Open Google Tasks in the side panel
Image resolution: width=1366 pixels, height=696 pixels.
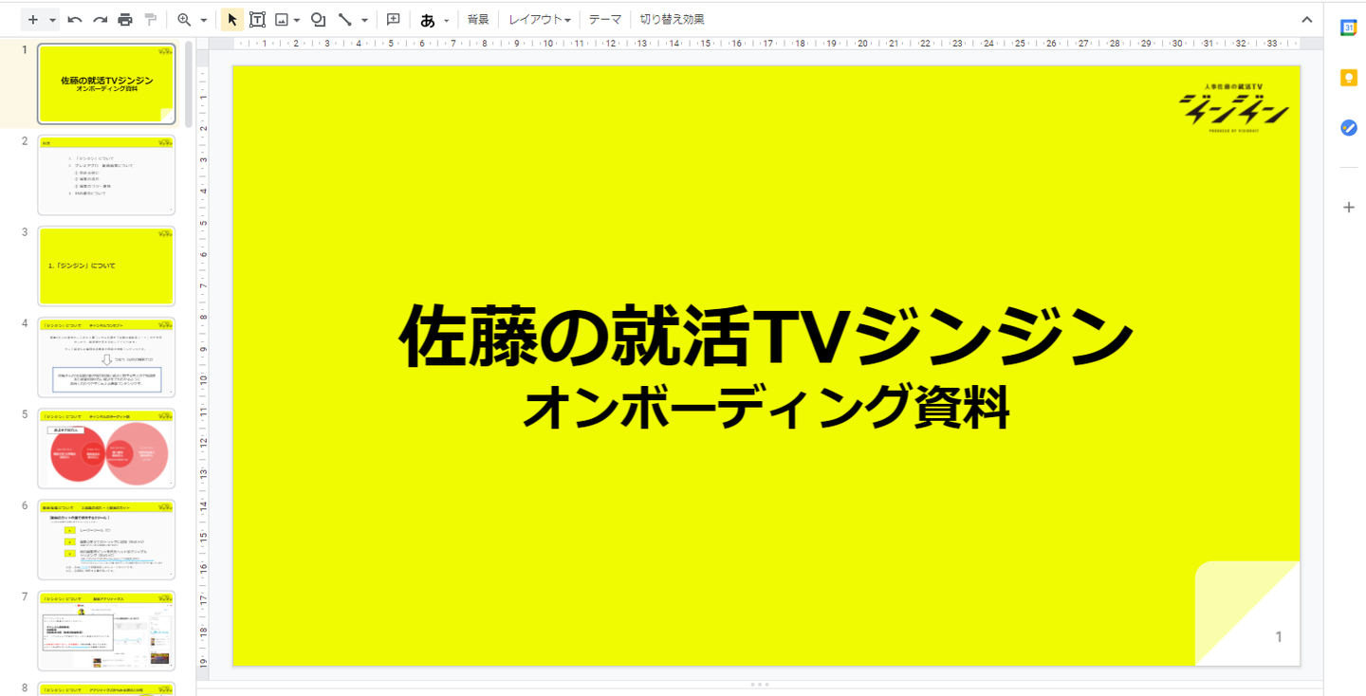pyautogui.click(x=1349, y=128)
